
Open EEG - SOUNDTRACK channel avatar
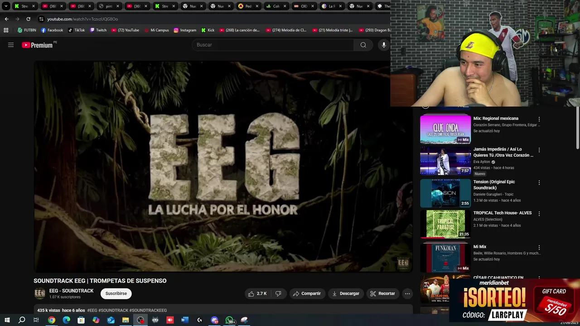pos(40,293)
